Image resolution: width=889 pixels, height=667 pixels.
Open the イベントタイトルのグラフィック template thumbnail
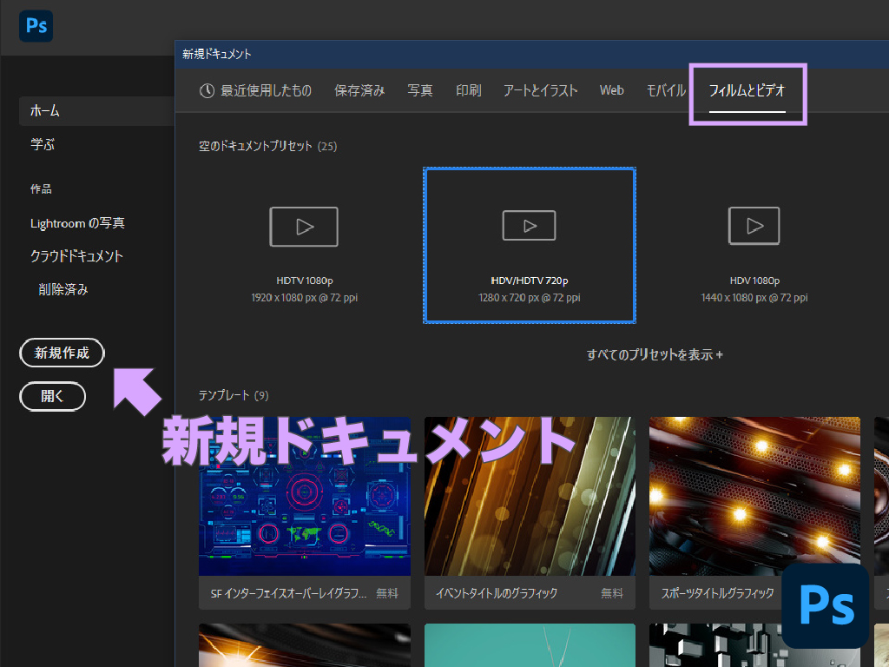[x=529, y=495]
